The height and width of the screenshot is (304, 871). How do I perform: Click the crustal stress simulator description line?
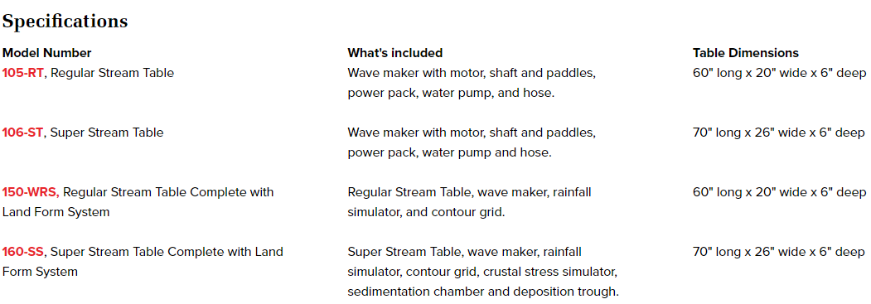click(482, 272)
